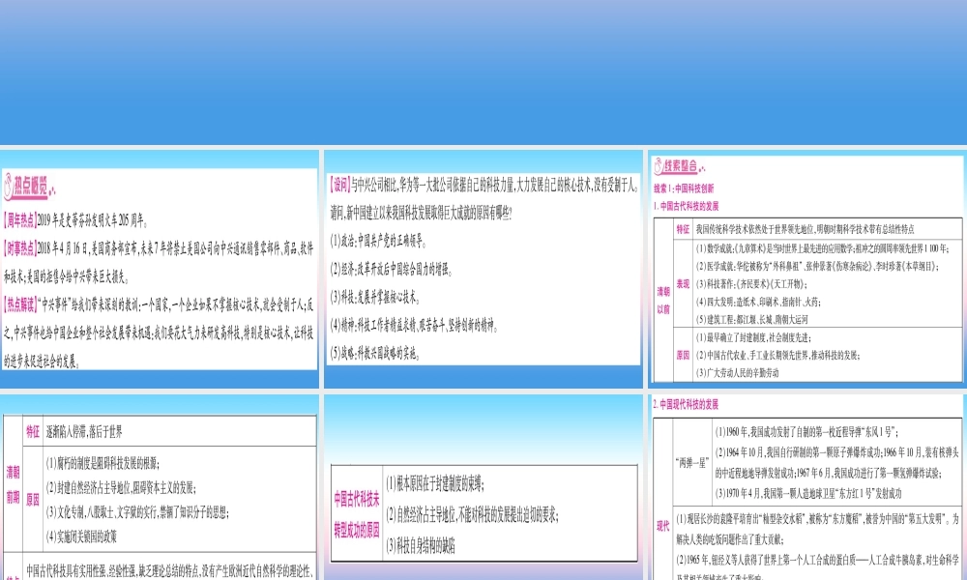Open the slide titled 2.中国现代科技的发展

tap(807, 487)
